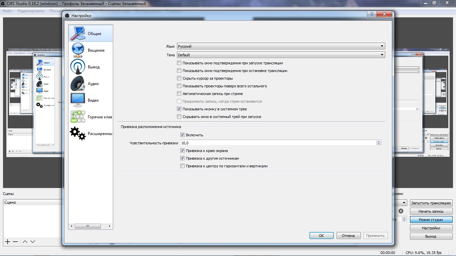The height and width of the screenshot is (256, 456).
Task: Open the Общие settings section
Action: (90, 33)
